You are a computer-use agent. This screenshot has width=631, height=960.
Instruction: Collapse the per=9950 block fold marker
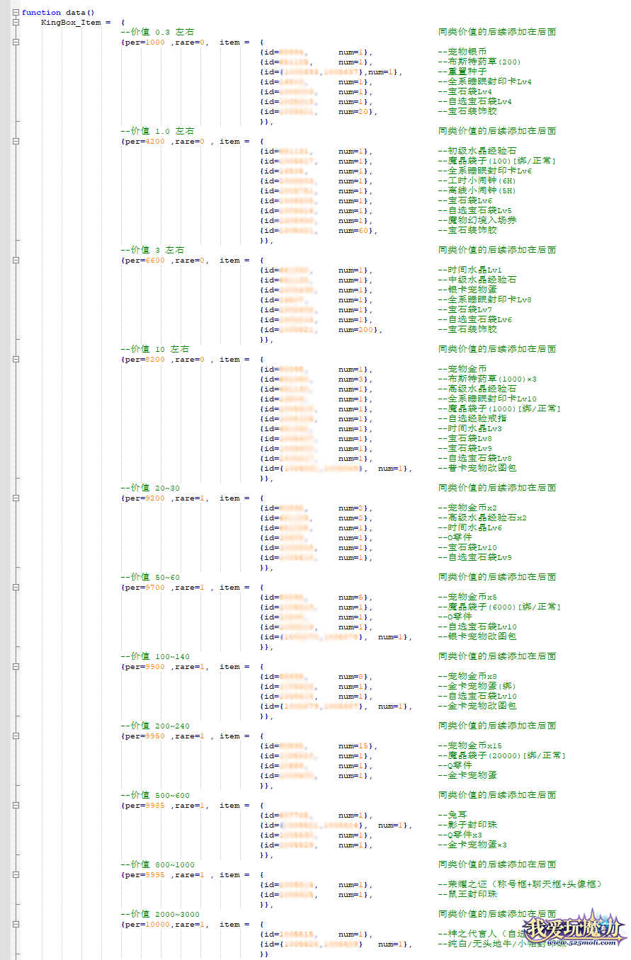click(16, 736)
